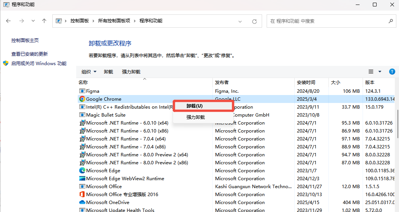Click 控制面板 in the breadcrumb

pos(80,21)
